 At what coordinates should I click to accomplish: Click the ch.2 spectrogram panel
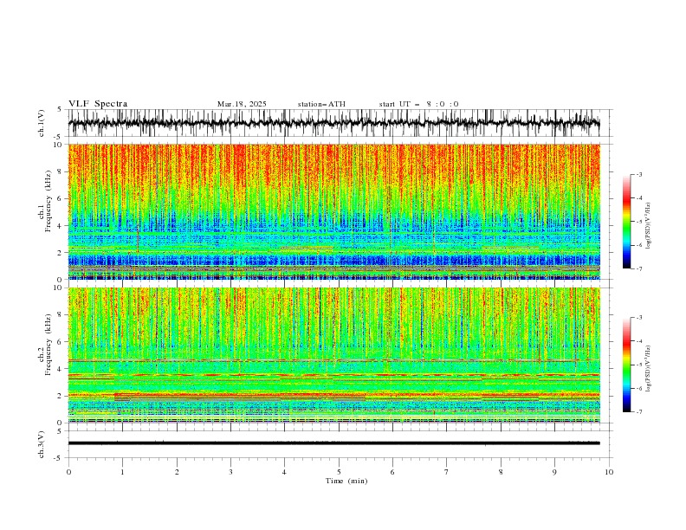coord(334,355)
